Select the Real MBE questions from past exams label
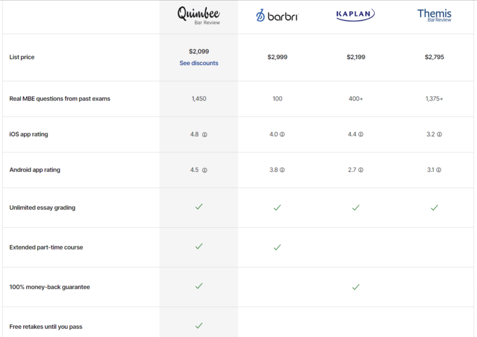Screen dimensions: 477x337 pyautogui.click(x=60, y=99)
